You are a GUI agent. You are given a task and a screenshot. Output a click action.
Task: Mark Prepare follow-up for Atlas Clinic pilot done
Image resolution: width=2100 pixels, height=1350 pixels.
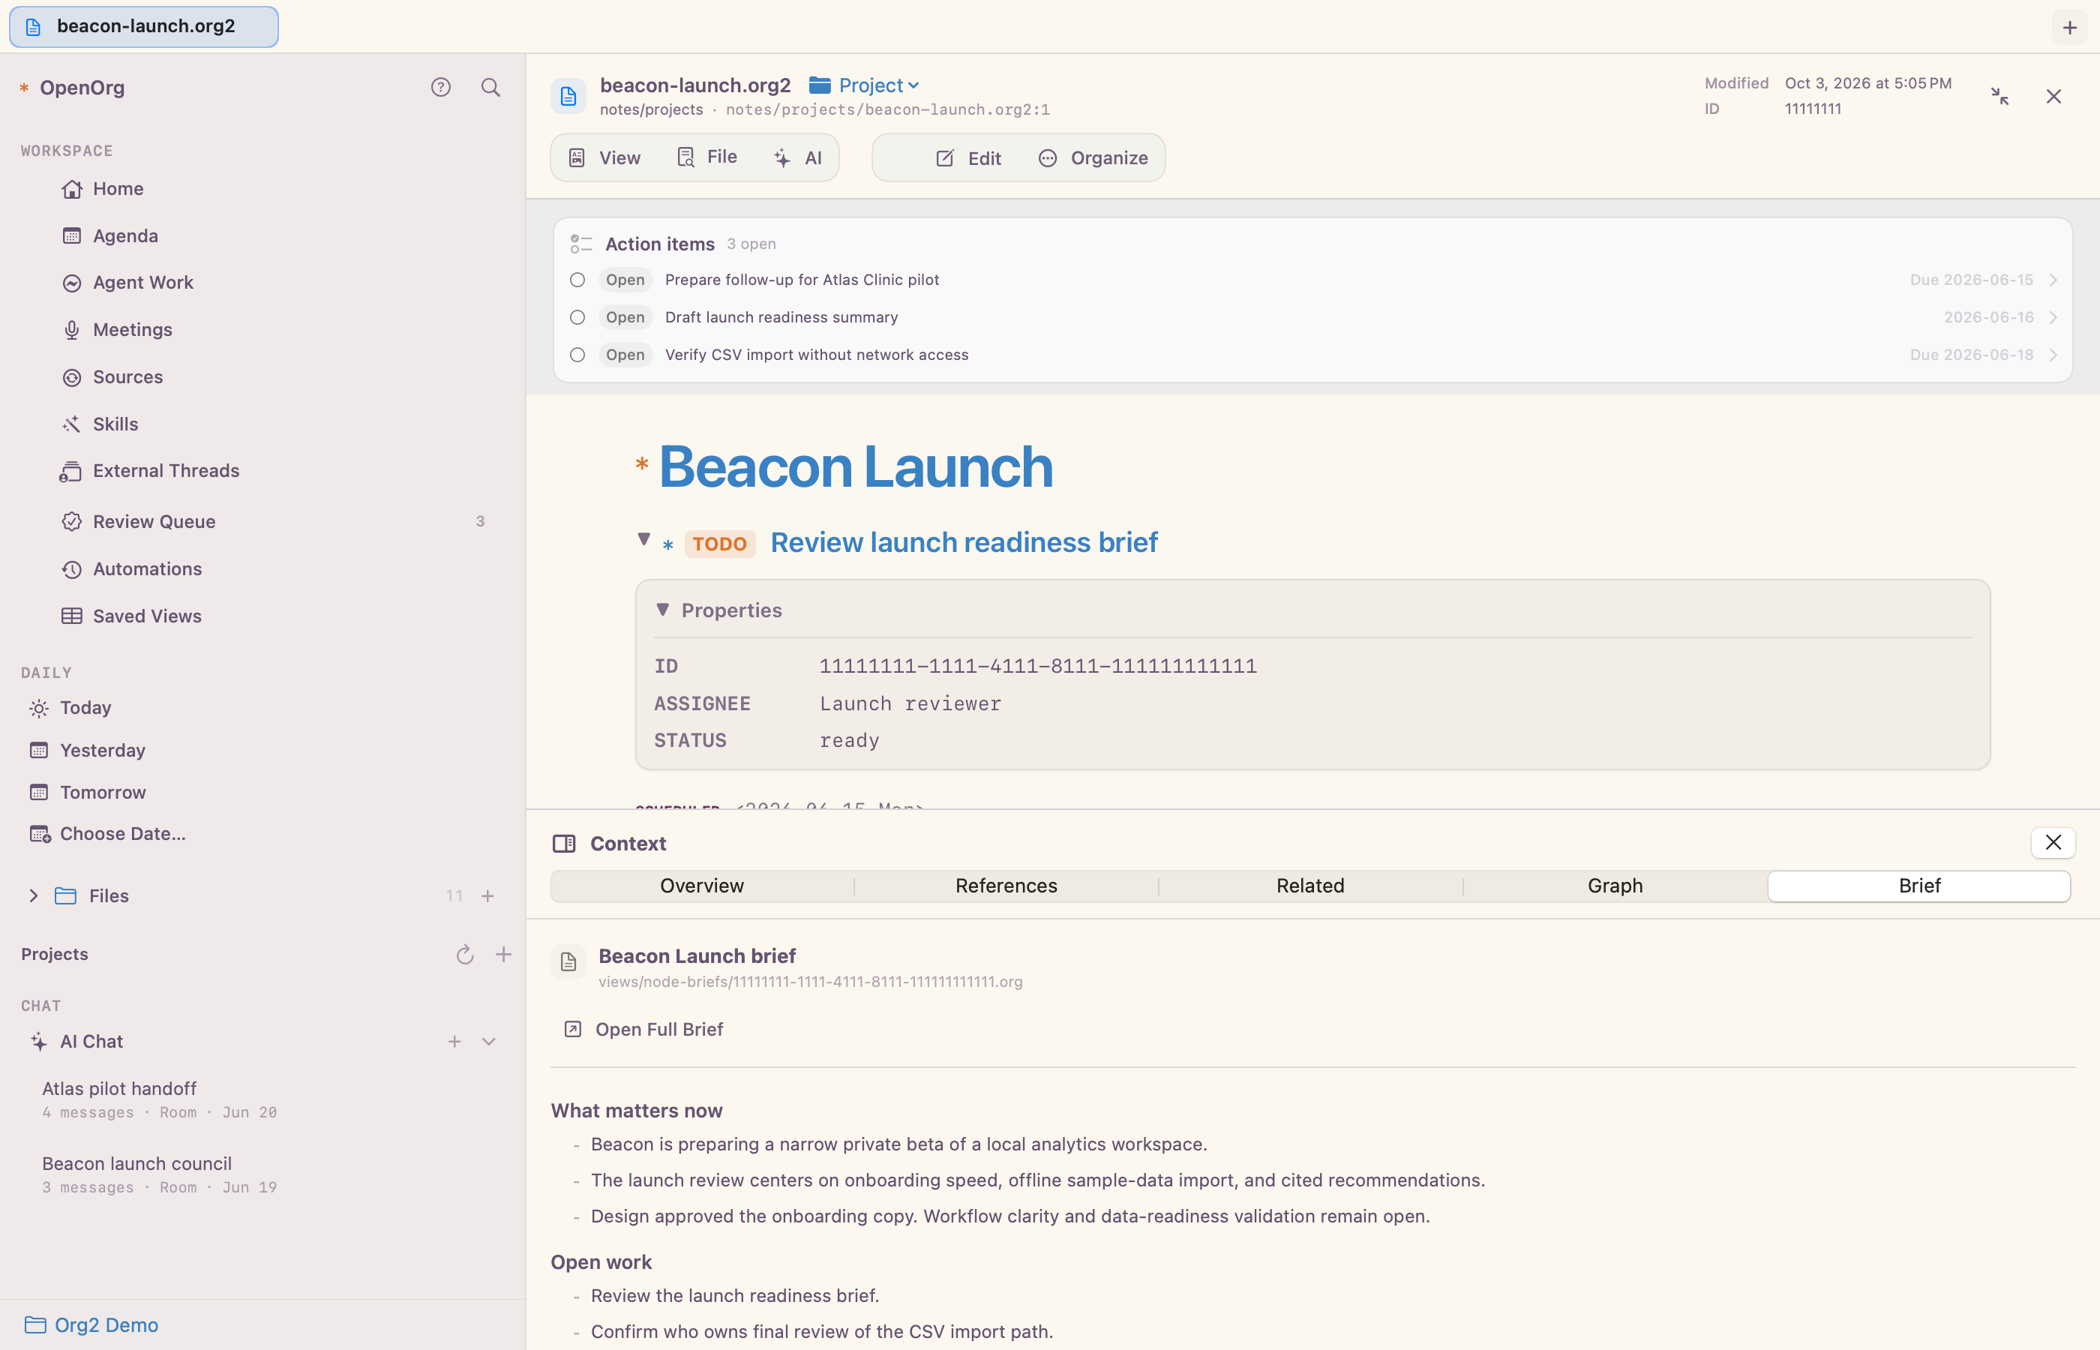[577, 280]
